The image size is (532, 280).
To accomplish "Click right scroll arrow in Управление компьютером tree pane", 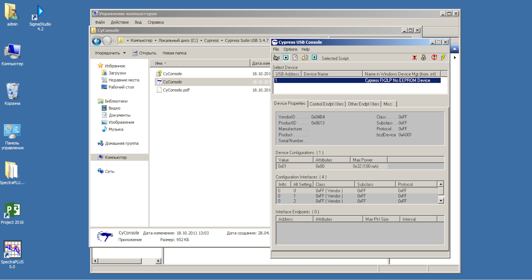I will tap(158, 261).
